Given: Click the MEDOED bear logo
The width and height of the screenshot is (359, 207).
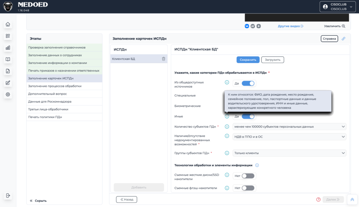Looking at the screenshot, I should pos(8,7).
